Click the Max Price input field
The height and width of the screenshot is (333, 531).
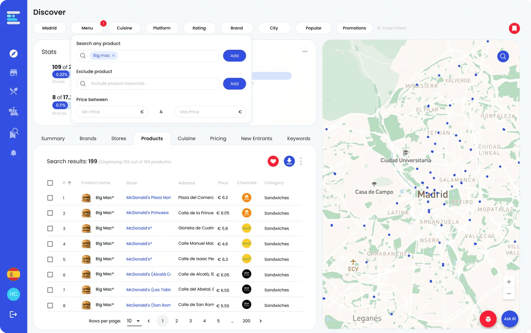click(210, 112)
